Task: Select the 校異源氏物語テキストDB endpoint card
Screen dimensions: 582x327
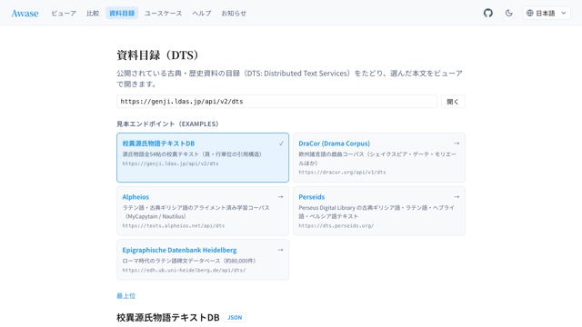Action: [x=203, y=157]
